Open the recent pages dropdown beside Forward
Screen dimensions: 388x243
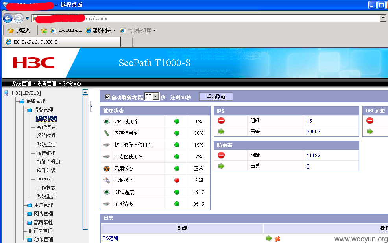[27, 18]
